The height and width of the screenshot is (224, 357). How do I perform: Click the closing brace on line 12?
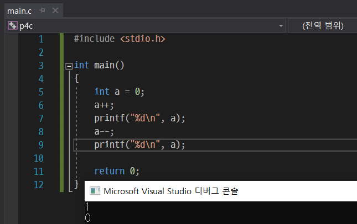tap(76, 184)
